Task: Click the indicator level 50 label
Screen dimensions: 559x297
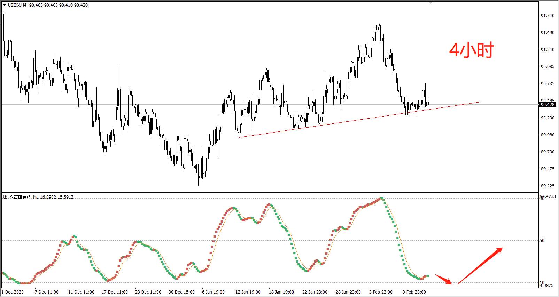Action: click(x=542, y=241)
